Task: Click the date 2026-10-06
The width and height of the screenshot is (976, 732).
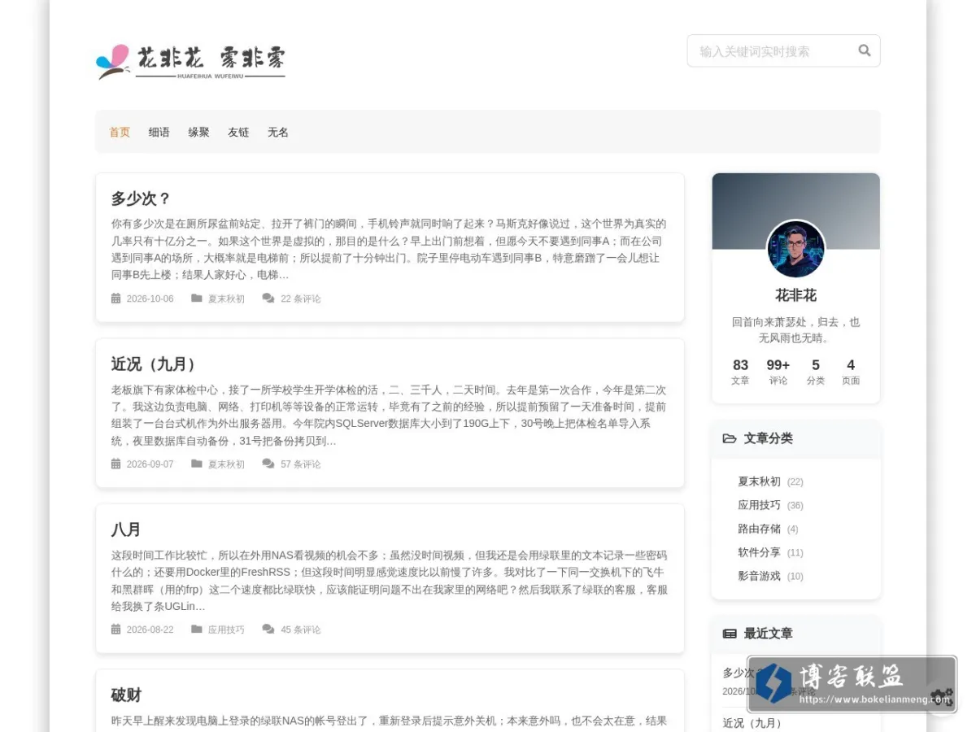Action: click(150, 298)
